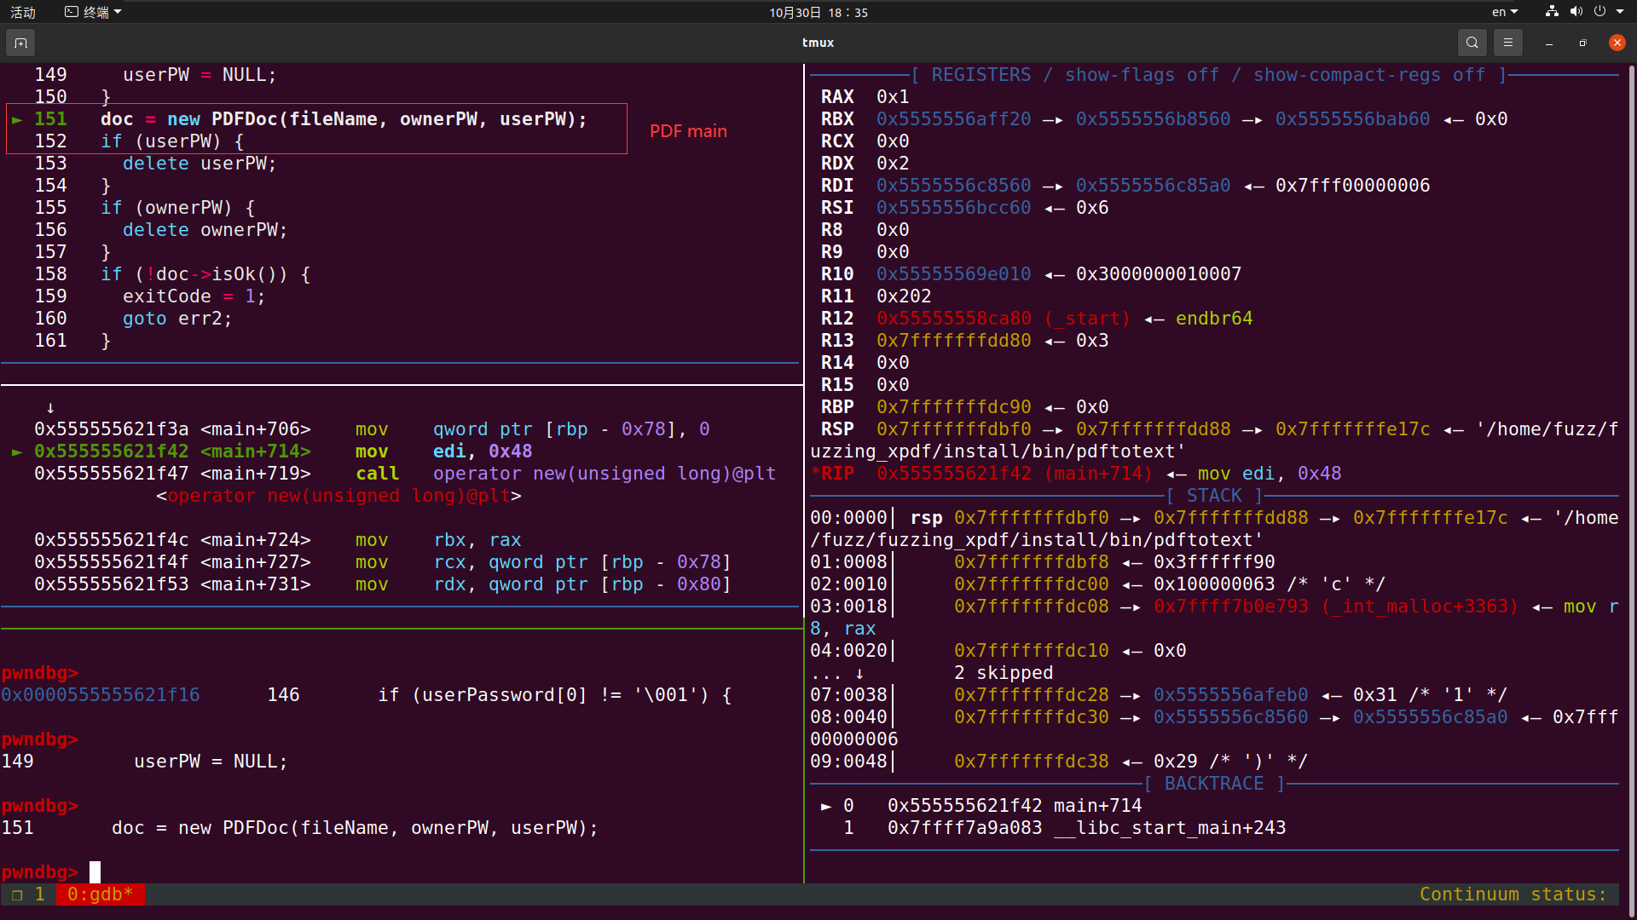Expand the system menu arrow
This screenshot has height=920, width=1637.
click(1620, 12)
